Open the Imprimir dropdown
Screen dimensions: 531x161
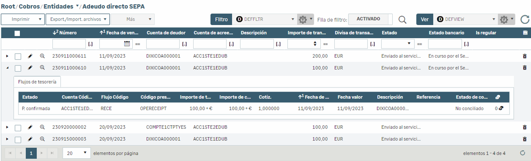pyautogui.click(x=22, y=19)
